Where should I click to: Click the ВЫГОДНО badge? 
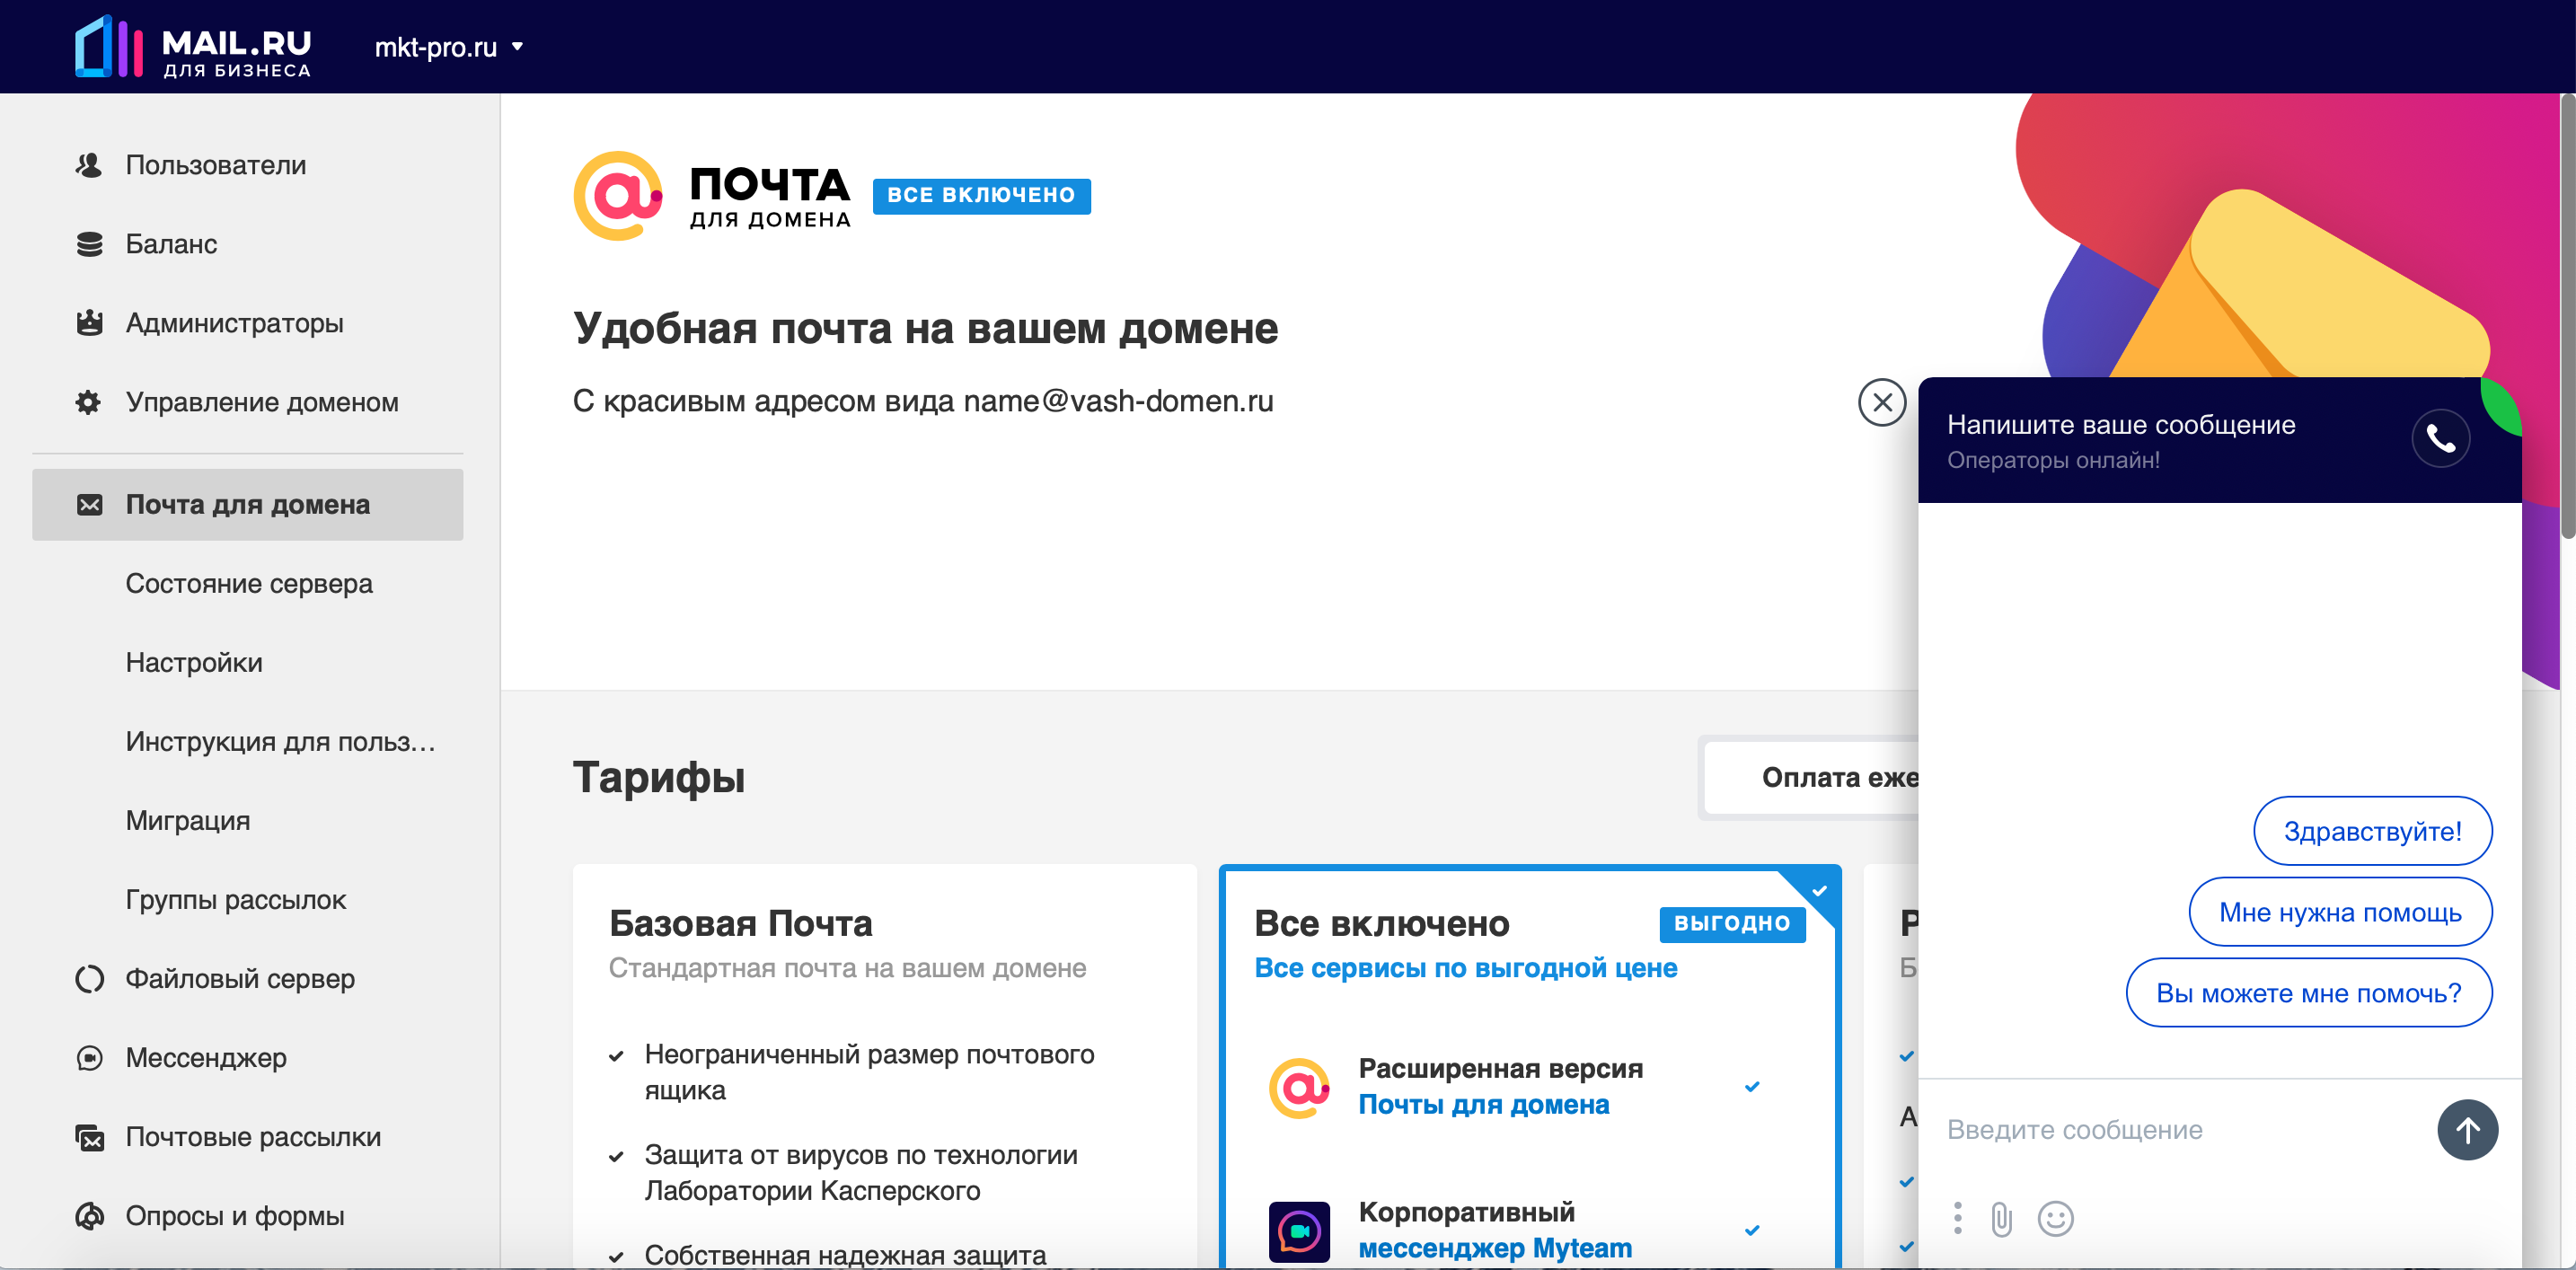click(x=1732, y=924)
